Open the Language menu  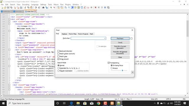[x=35, y=4]
